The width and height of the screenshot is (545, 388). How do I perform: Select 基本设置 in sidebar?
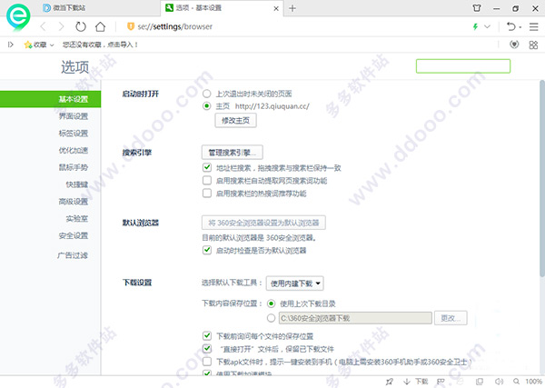pyautogui.click(x=50, y=99)
